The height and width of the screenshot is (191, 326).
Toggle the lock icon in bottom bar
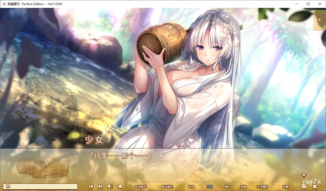click(304, 186)
